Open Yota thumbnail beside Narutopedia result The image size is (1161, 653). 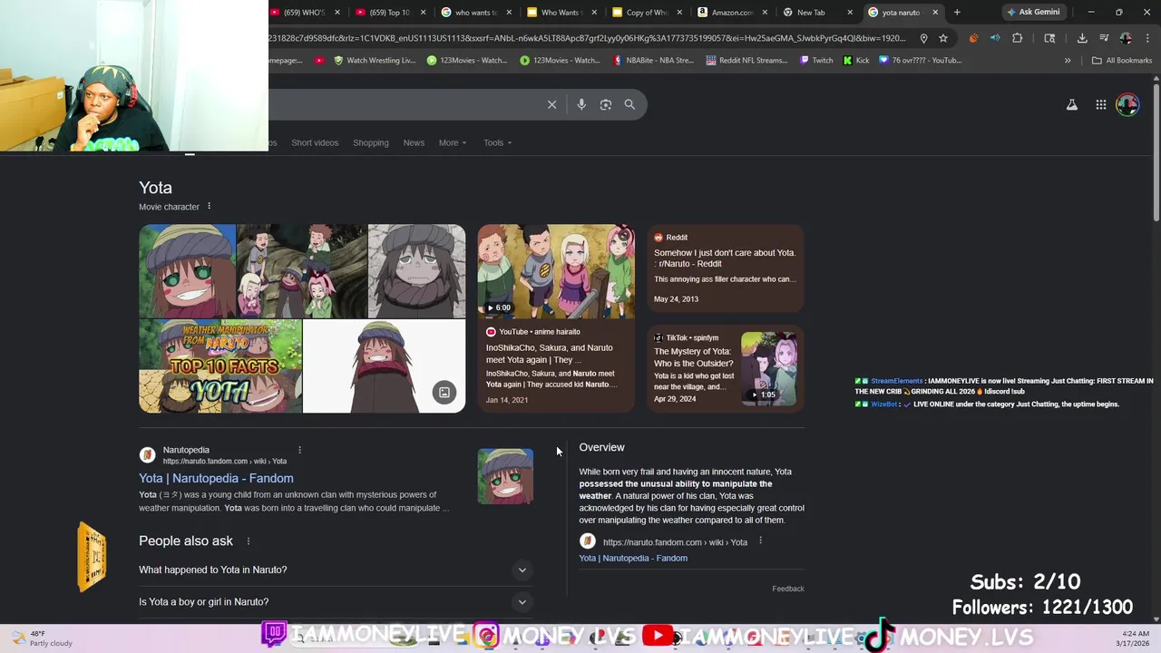(505, 476)
